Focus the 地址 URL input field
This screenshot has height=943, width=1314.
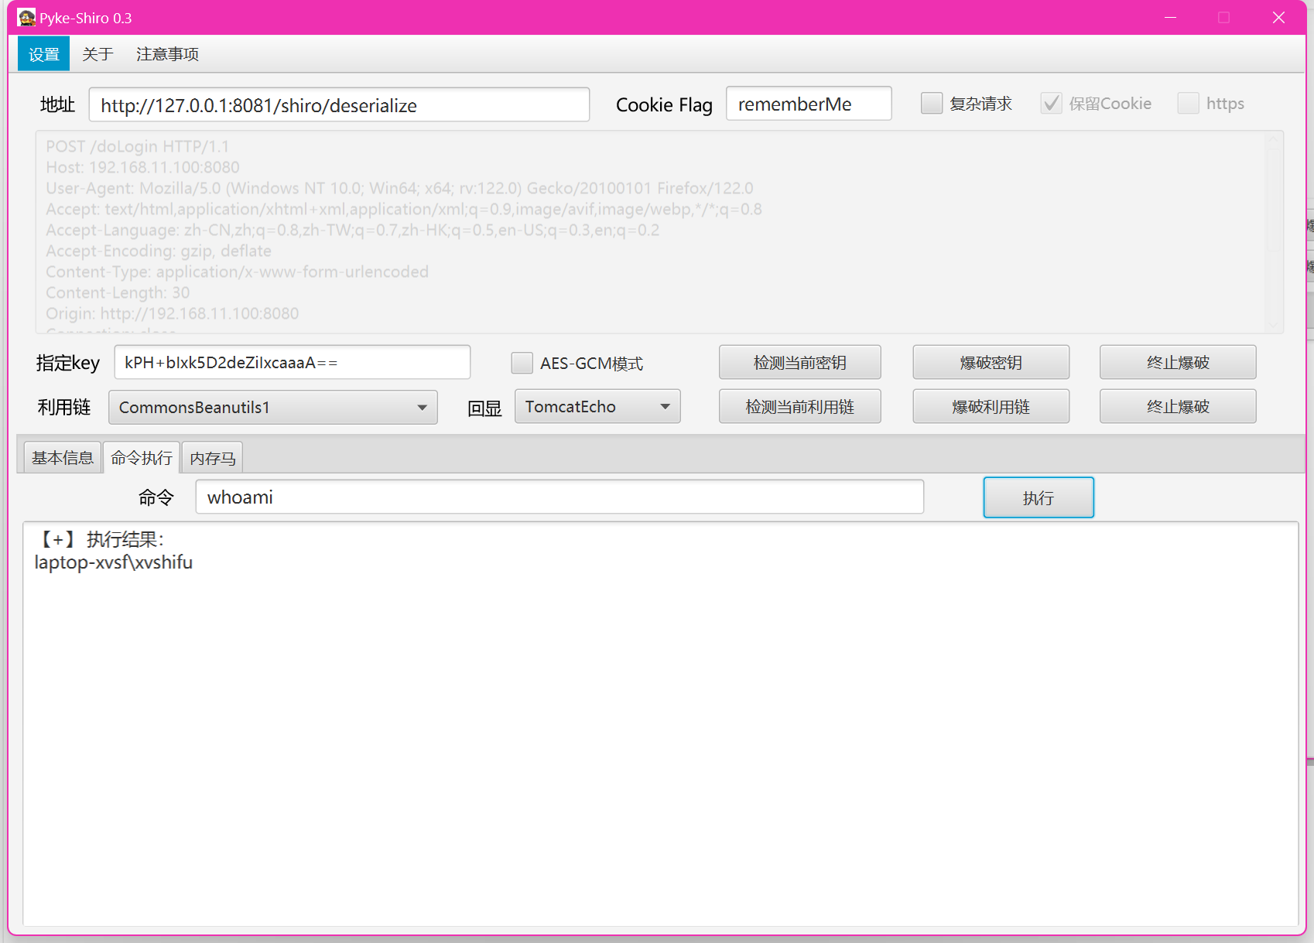click(x=339, y=104)
